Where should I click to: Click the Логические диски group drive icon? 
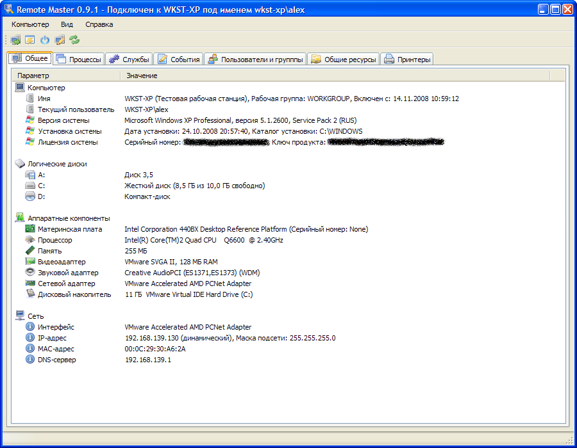coord(20,164)
